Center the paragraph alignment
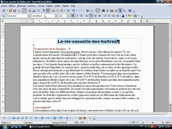172x129 pixels. click(91, 16)
